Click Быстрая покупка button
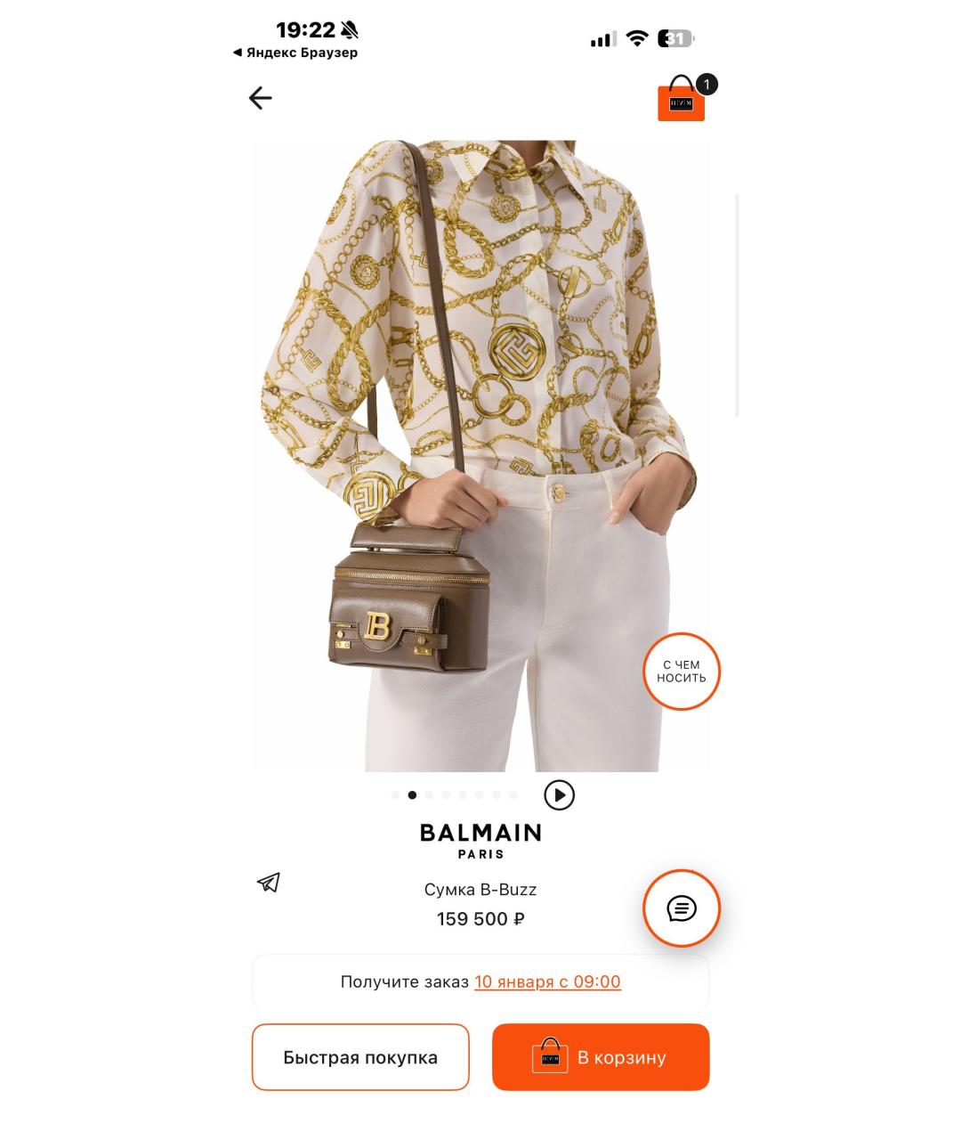 point(360,1057)
